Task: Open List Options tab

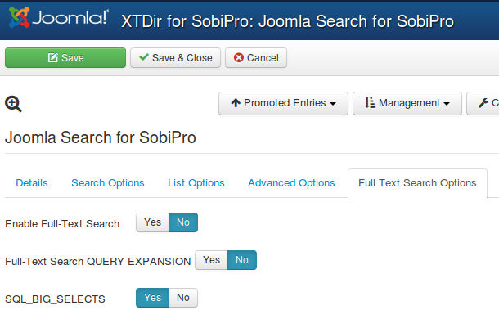Action: click(196, 183)
